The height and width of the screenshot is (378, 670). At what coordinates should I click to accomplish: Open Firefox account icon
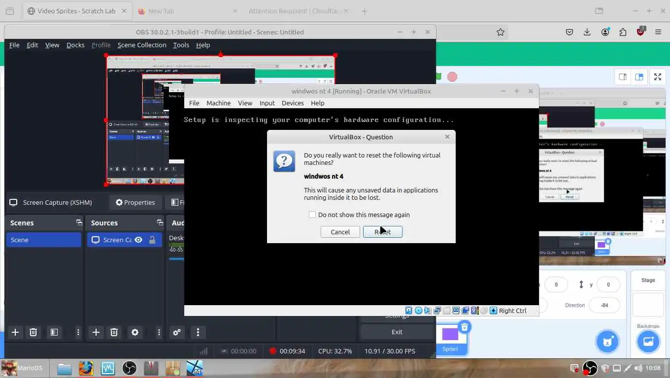coord(605,32)
